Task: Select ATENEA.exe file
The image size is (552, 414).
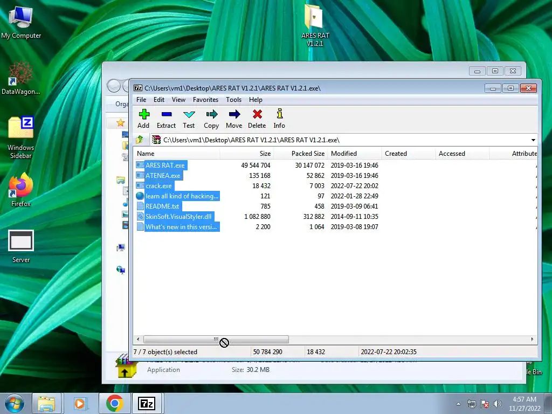Action: click(x=163, y=175)
